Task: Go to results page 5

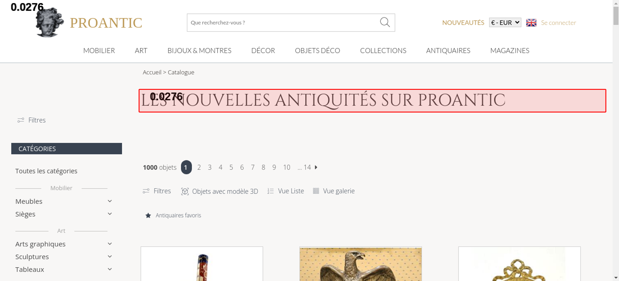Action: coord(231,167)
